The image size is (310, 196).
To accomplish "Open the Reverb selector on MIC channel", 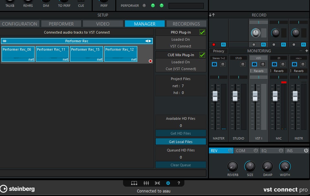I will [279, 71].
